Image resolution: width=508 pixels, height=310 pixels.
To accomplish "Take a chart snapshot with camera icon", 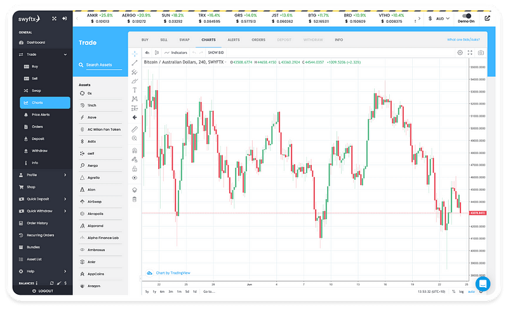I will [x=481, y=53].
